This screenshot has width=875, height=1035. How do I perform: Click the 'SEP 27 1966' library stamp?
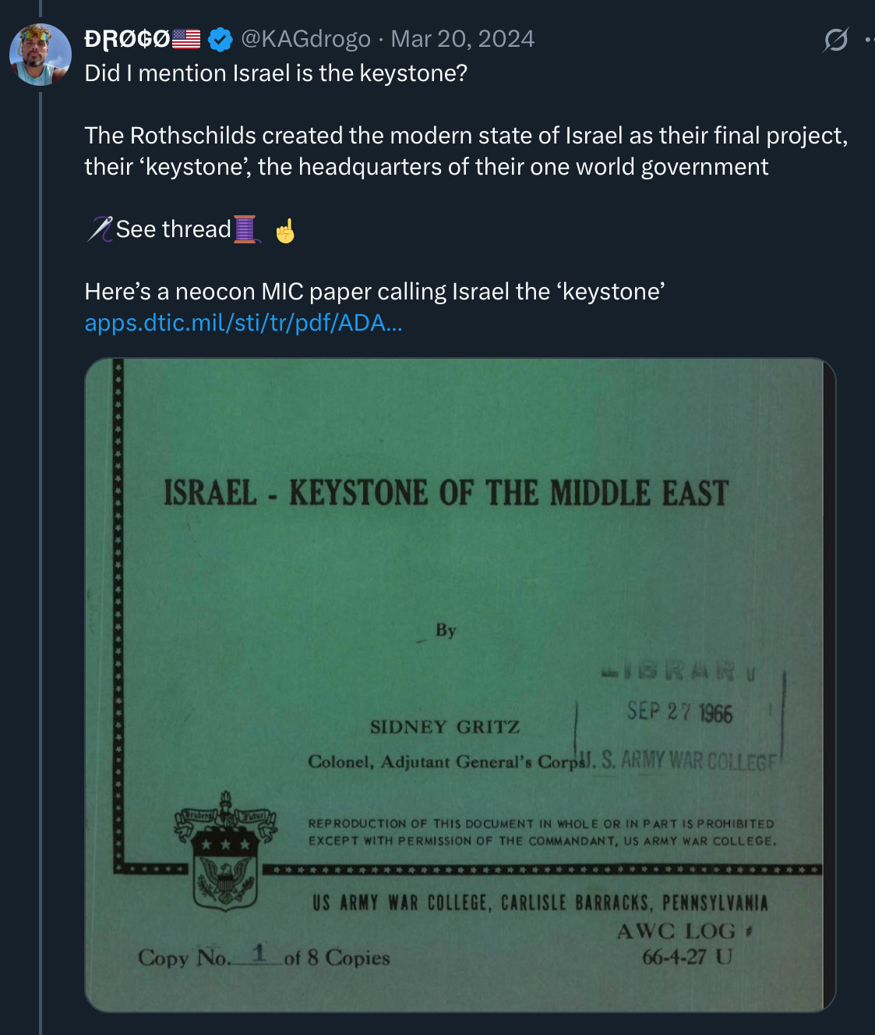coord(679,711)
